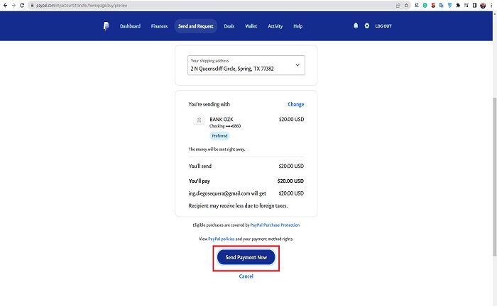Click the browser forward arrow

pyautogui.click(x=13, y=5)
